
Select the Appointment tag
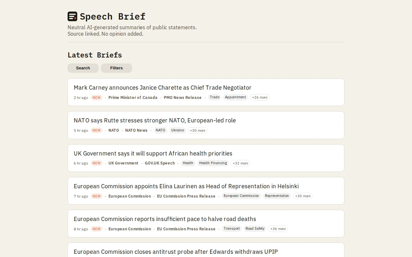click(x=235, y=97)
